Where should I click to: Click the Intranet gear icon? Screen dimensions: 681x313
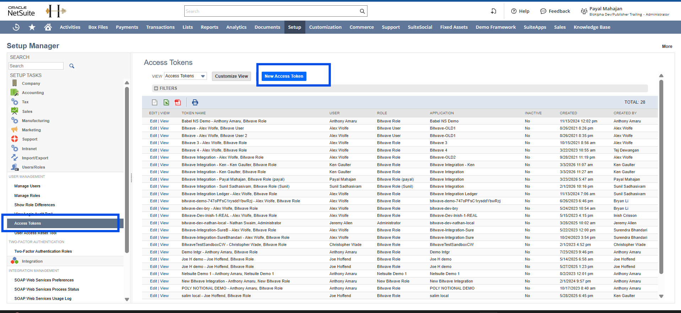click(x=15, y=148)
